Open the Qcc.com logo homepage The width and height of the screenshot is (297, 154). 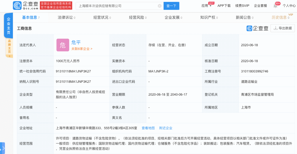25,5
